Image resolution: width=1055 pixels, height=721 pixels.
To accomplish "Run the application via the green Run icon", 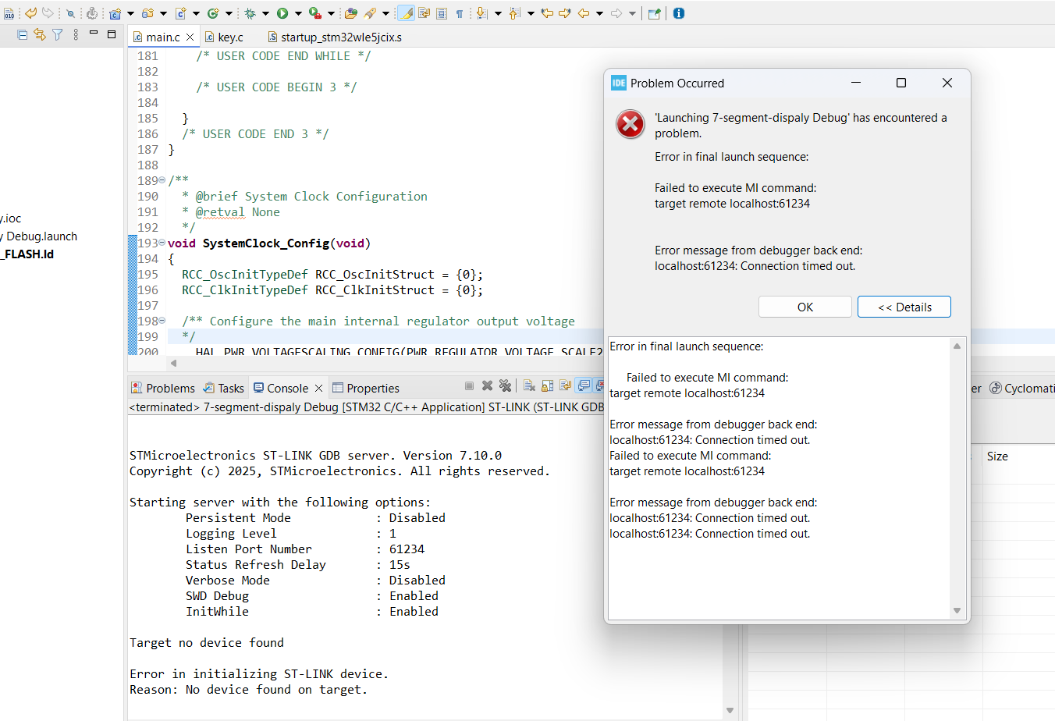I will [x=282, y=13].
